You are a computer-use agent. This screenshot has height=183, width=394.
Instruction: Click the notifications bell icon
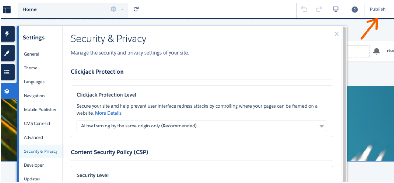click(376, 51)
